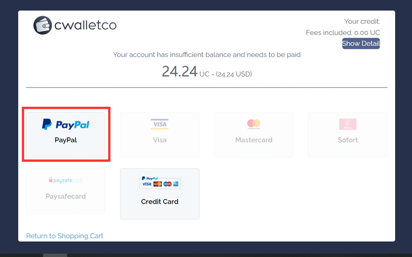
Task: Click the Visa card logo
Action: (160, 124)
